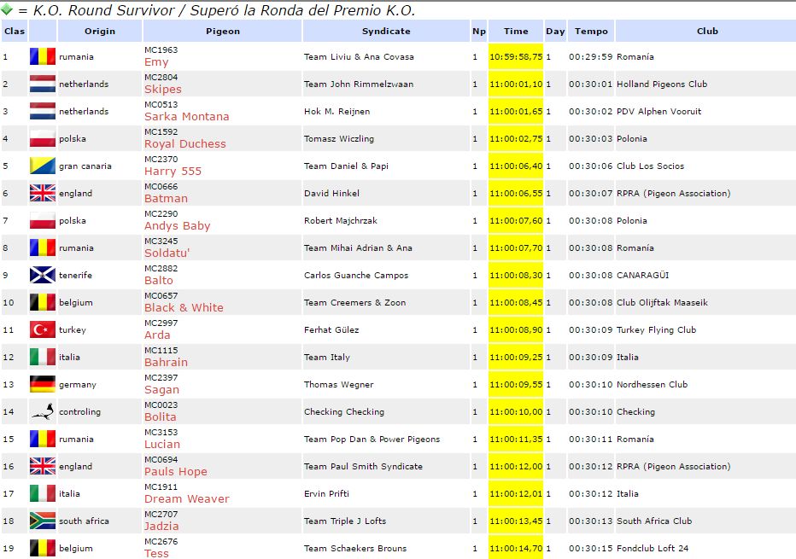Screen dimensions: 796x559
Task: Open the Harry 555 pigeon link
Action: click(x=173, y=172)
